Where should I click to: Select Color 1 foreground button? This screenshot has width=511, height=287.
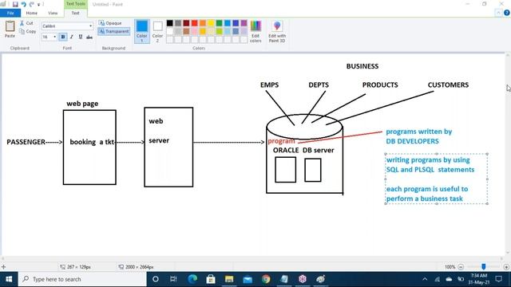[x=142, y=31]
